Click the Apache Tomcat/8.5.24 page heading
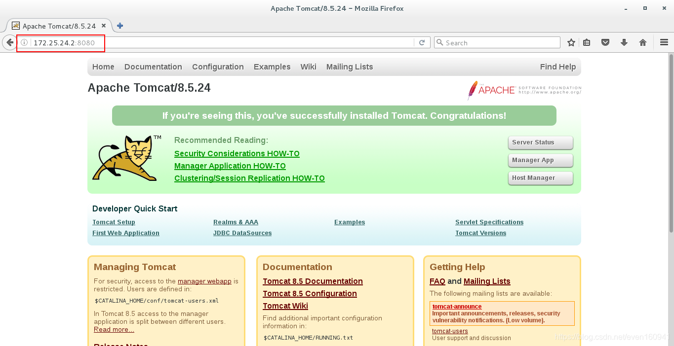Viewport: 674px width, 346px height. [x=149, y=88]
